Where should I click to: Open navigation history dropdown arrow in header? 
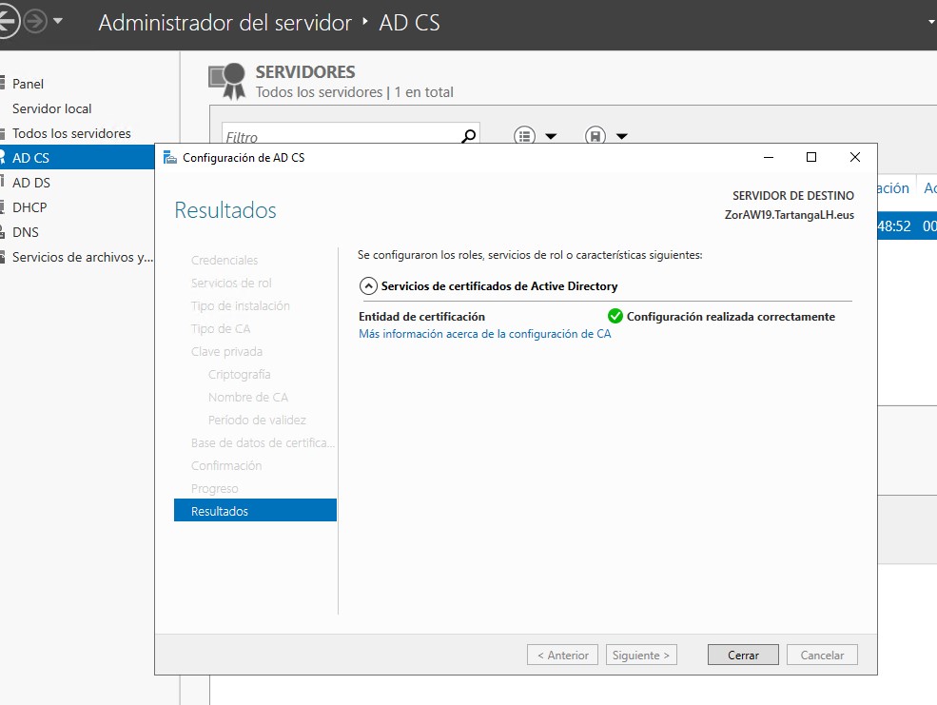58,21
